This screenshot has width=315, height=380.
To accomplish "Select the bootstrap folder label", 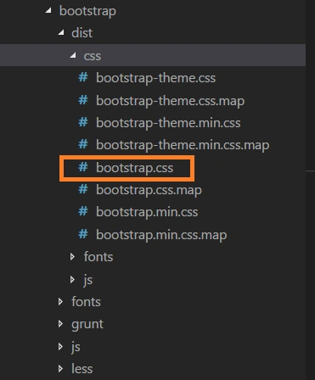I will (87, 11).
